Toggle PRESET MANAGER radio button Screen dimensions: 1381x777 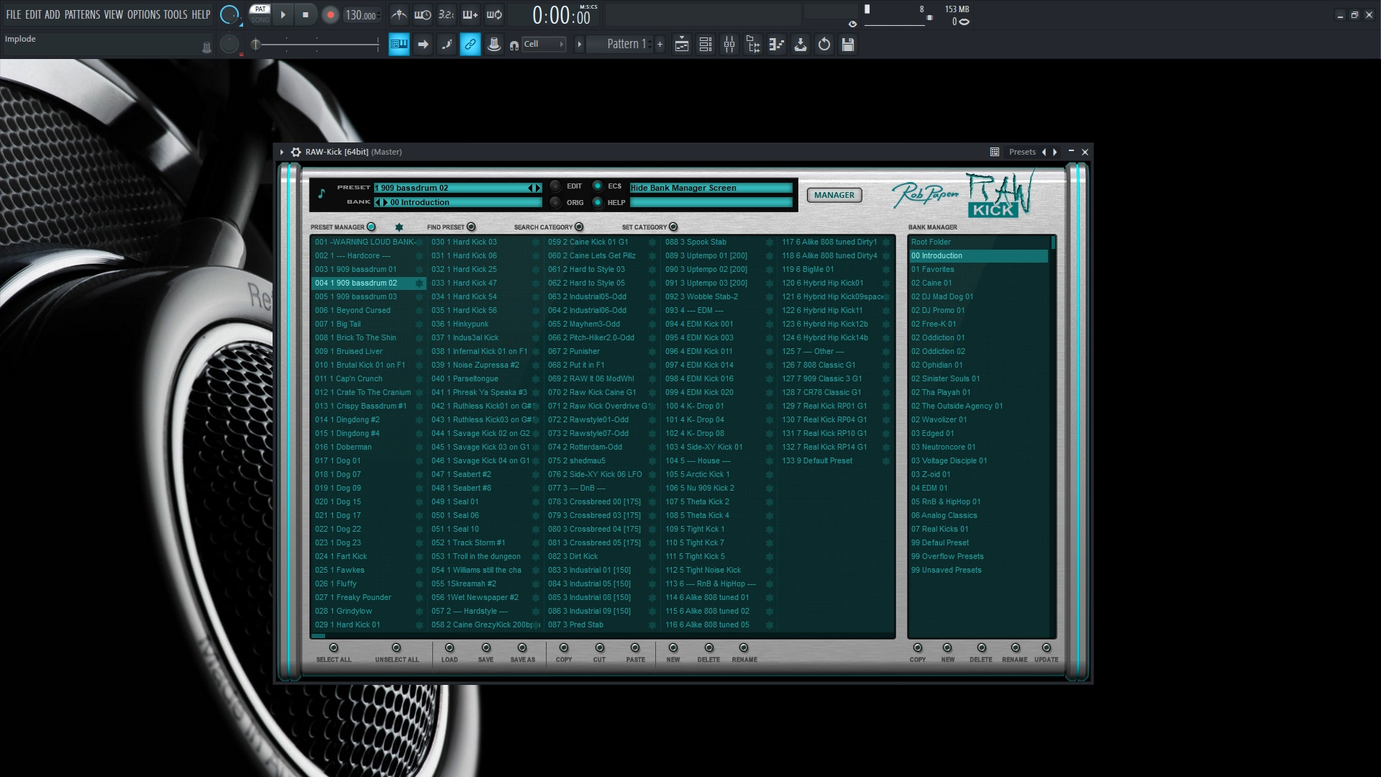pos(371,227)
